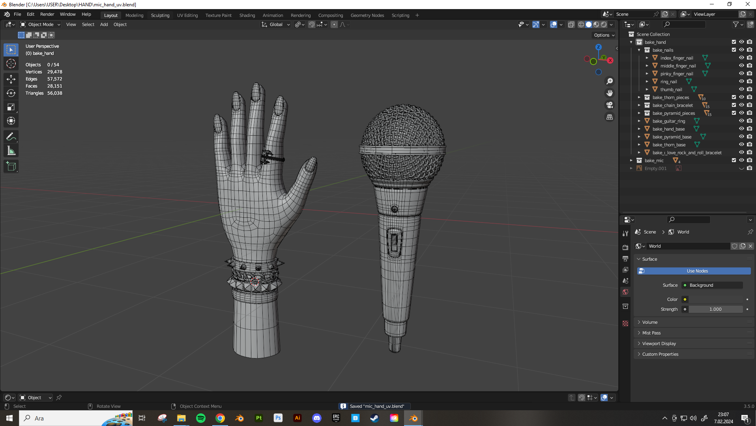Click the pan view hand icon

tap(610, 93)
